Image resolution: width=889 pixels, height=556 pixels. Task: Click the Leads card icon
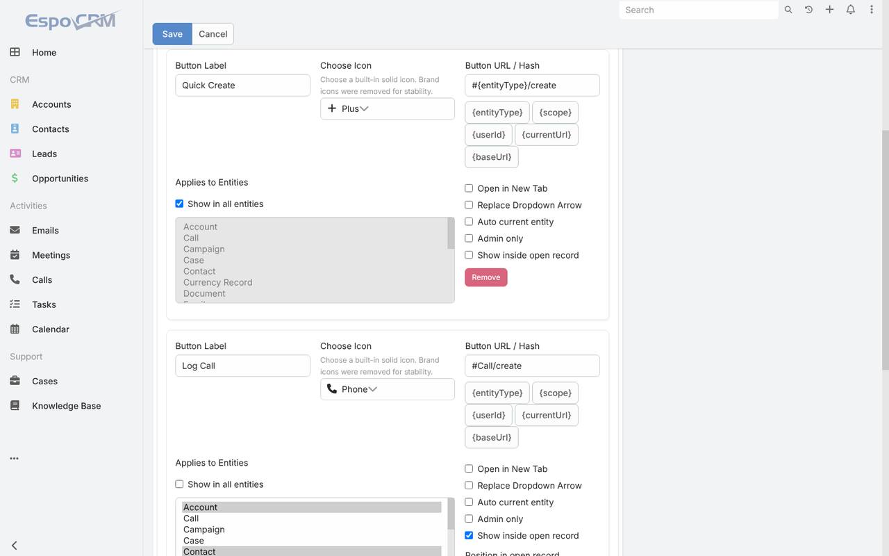[15, 154]
